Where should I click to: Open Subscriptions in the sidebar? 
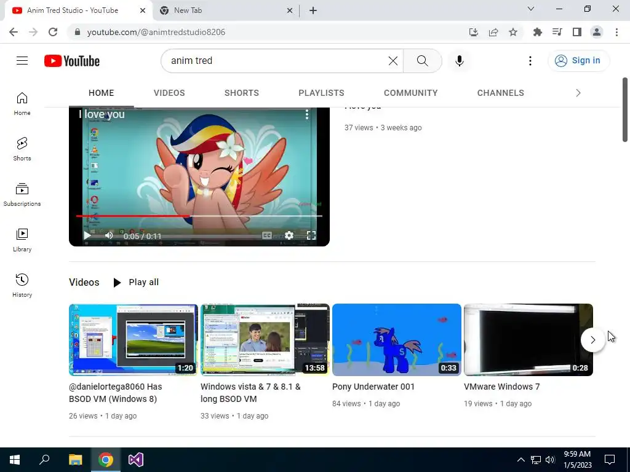(22, 194)
